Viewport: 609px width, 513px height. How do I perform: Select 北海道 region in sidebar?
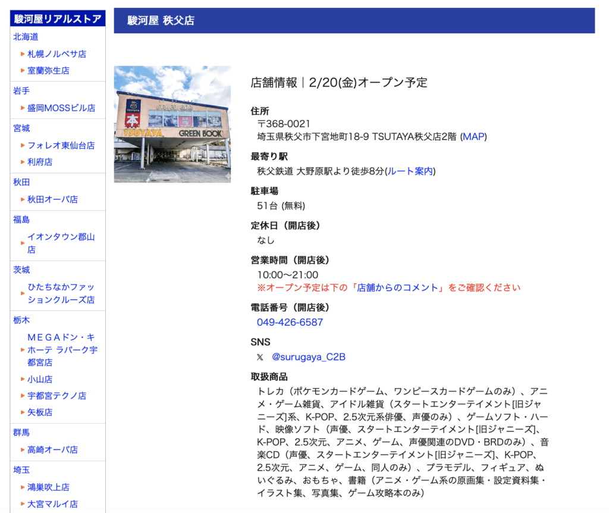(26, 37)
